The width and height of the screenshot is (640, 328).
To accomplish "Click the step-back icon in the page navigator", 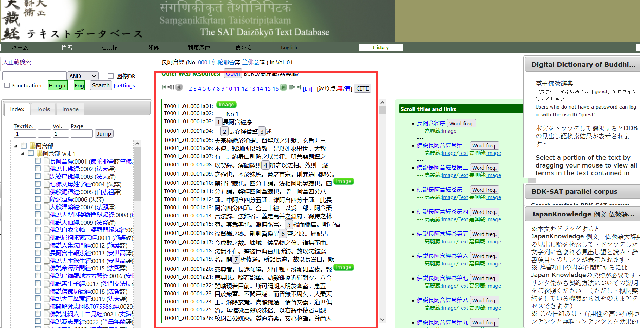I will point(171,87).
